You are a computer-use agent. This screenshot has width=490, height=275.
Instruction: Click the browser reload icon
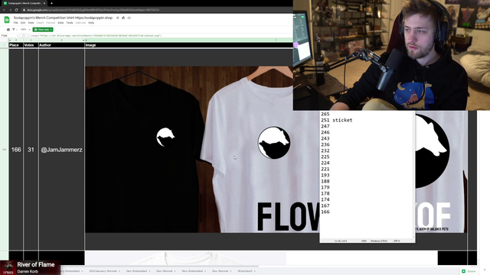click(16, 10)
